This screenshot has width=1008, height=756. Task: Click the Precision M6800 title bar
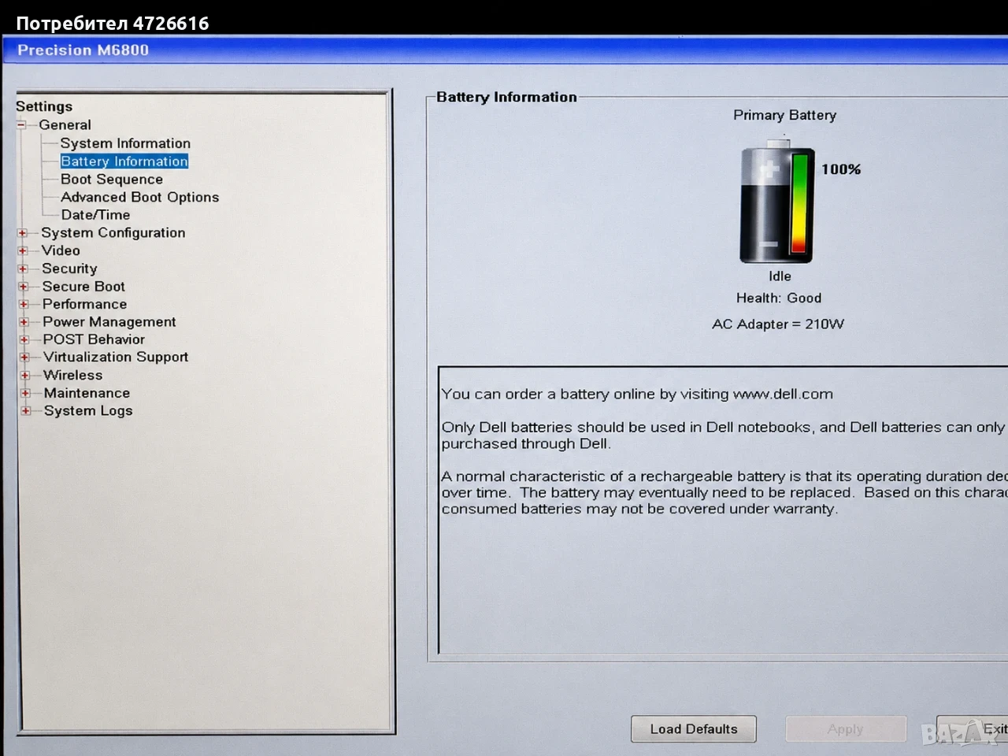tap(505, 50)
